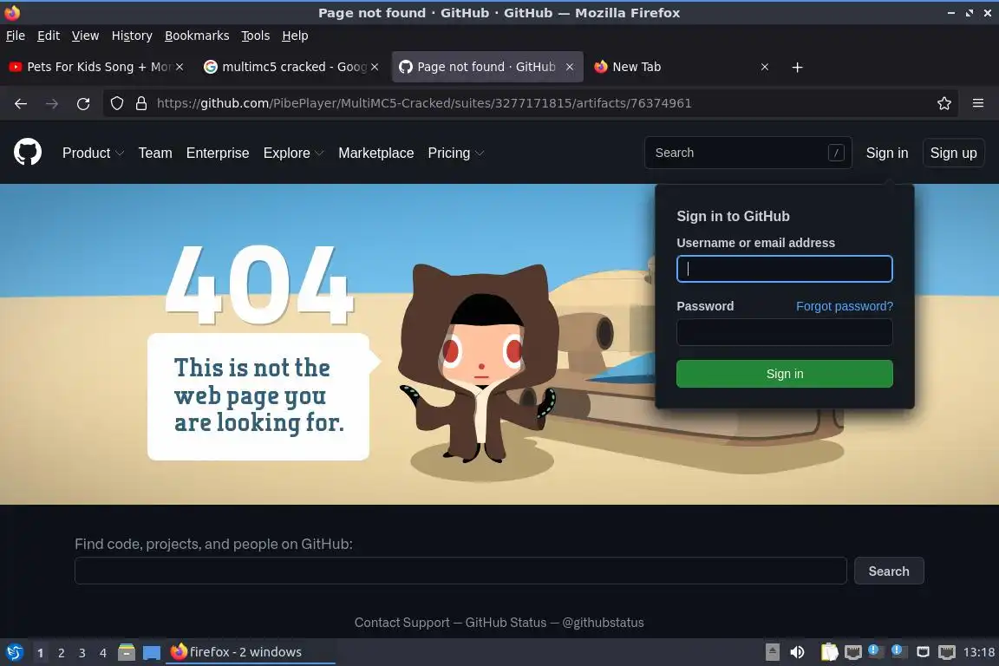Go back with the browser back arrow
The width and height of the screenshot is (999, 666).
pyautogui.click(x=21, y=103)
